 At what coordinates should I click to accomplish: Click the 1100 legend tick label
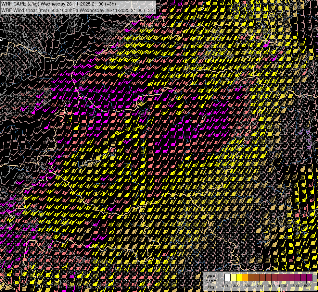tap(283, 286)
